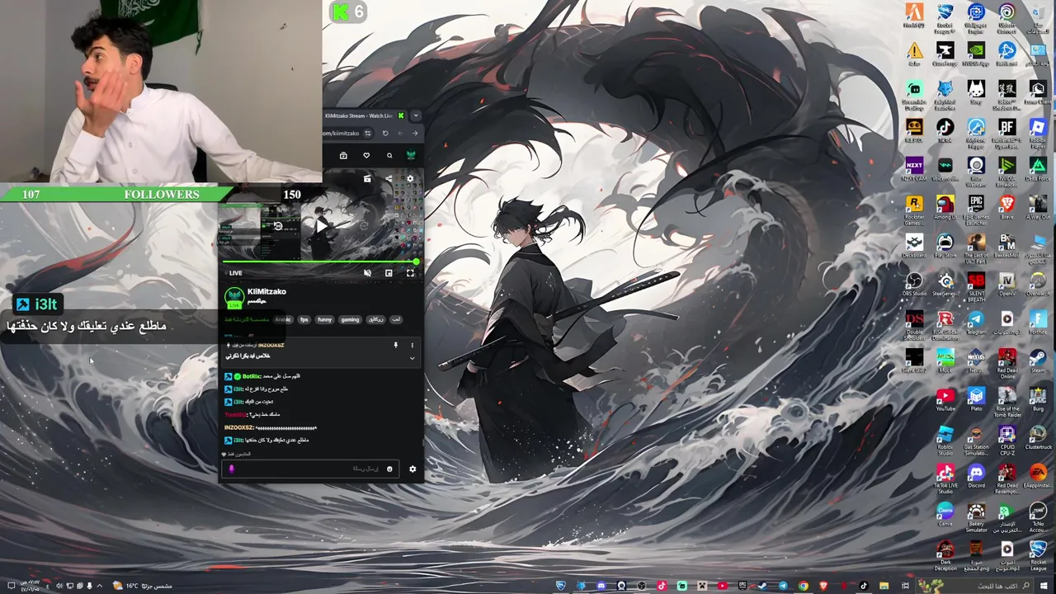Launch Gas Station Simulator shortcut
Image resolution: width=1056 pixels, height=594 pixels.
point(977,439)
